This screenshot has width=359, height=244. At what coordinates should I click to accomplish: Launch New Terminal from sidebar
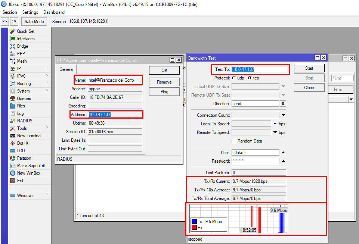[x=29, y=136]
